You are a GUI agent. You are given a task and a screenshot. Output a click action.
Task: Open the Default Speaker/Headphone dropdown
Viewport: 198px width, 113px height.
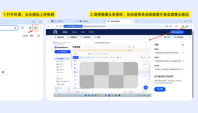169,69
